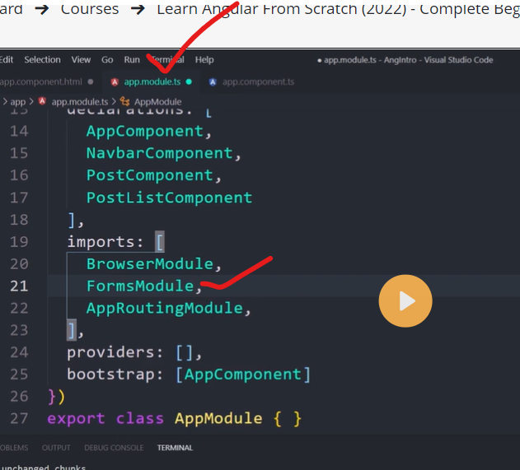
Task: Switch to the app.component.html tab
Action: tap(41, 82)
